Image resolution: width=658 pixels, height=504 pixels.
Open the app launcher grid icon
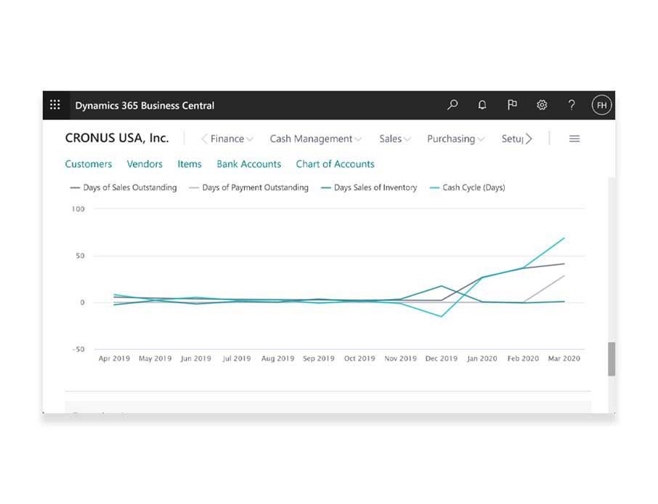tap(54, 105)
